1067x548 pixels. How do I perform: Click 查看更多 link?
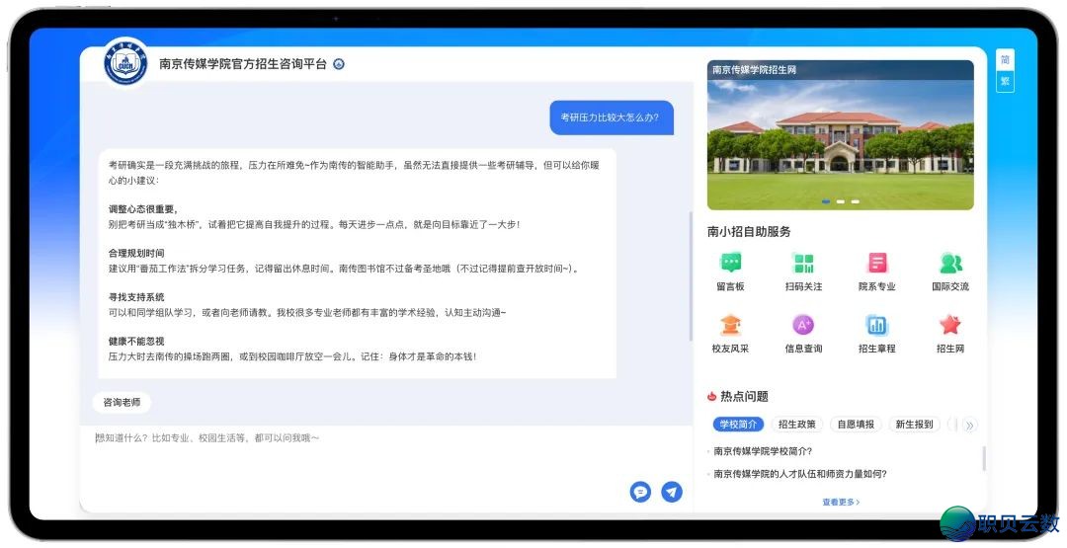[x=841, y=503]
